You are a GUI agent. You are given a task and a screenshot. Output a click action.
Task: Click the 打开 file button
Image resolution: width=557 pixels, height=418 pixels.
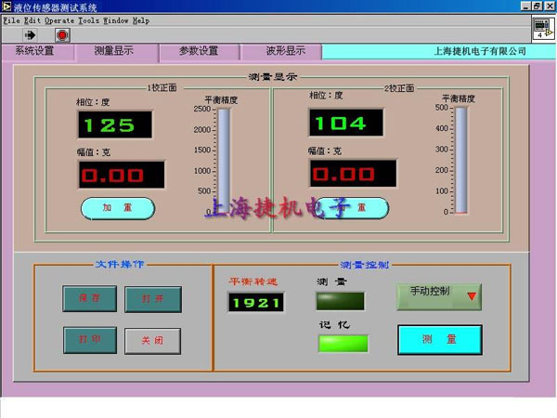pos(152,299)
